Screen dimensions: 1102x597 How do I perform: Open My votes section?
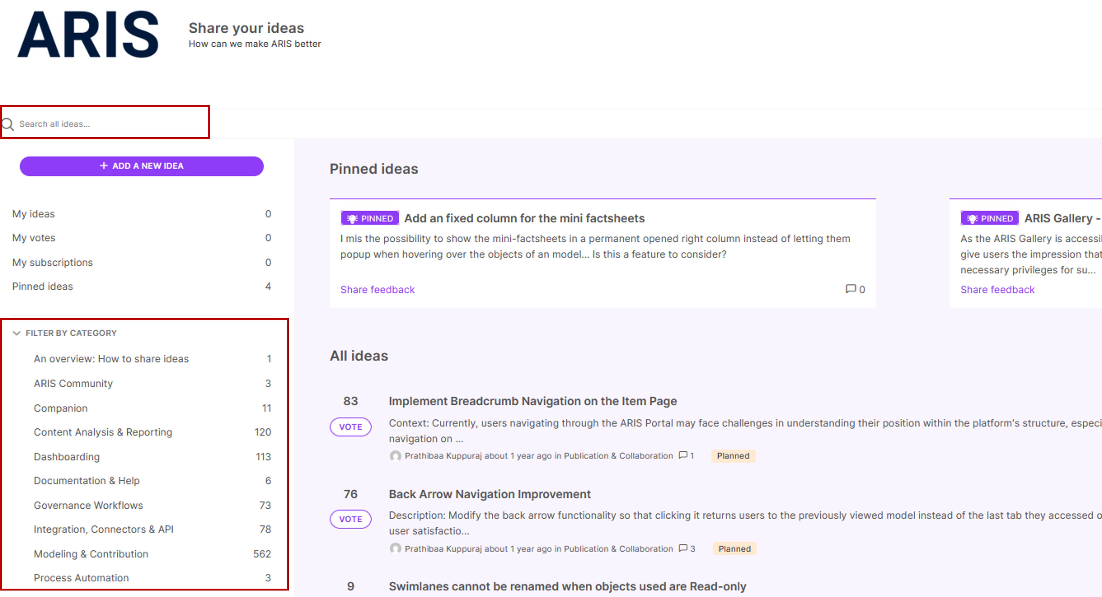pyautogui.click(x=34, y=238)
